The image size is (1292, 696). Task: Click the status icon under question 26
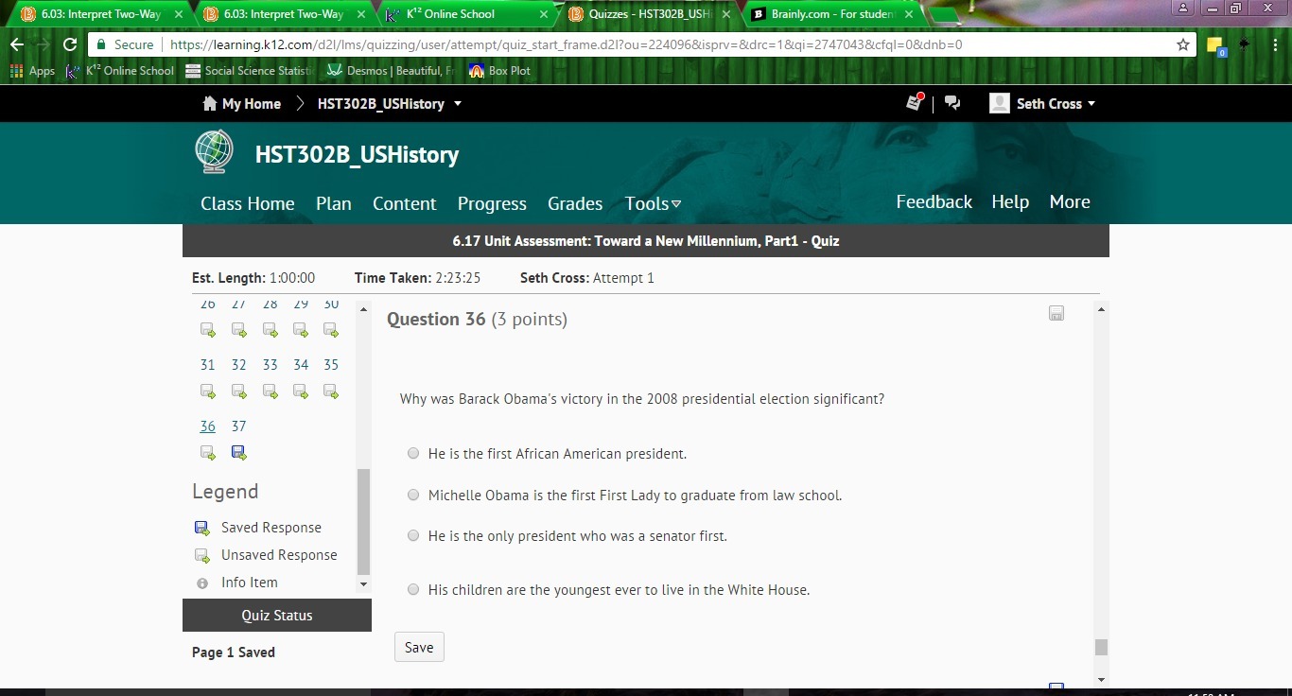click(x=207, y=330)
